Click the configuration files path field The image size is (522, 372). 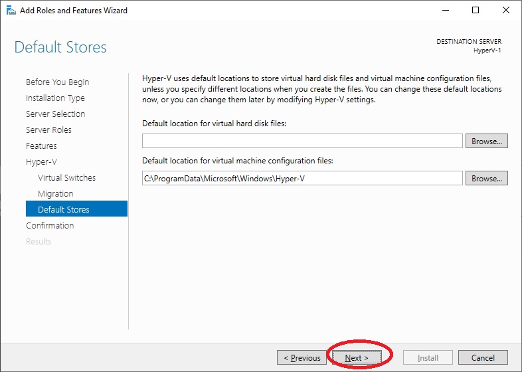click(302, 178)
